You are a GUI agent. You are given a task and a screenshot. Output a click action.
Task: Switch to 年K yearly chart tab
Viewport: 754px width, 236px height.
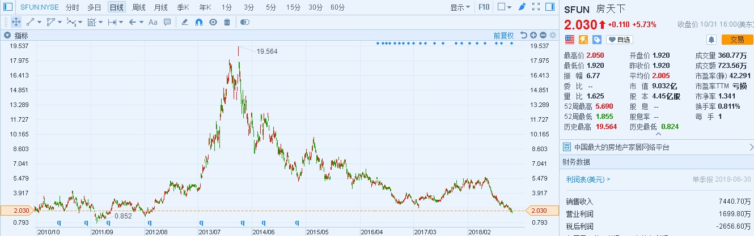pyautogui.click(x=205, y=7)
